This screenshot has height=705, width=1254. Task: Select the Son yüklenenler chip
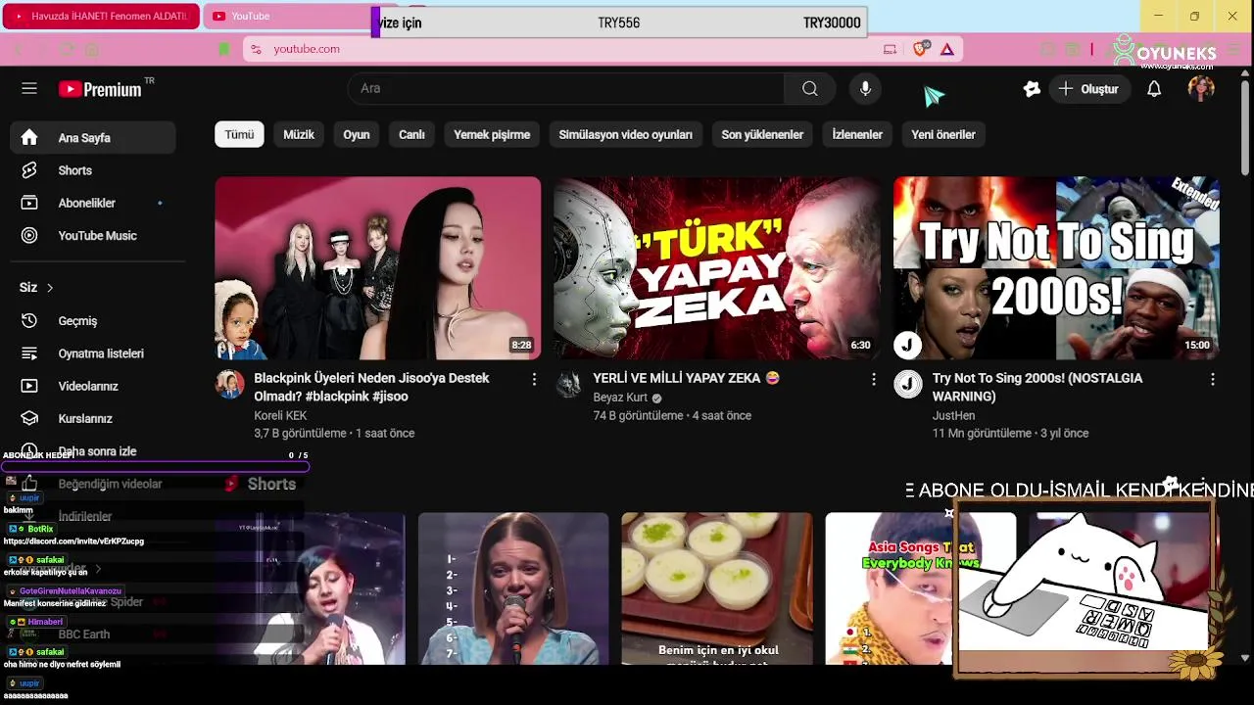pyautogui.click(x=762, y=135)
